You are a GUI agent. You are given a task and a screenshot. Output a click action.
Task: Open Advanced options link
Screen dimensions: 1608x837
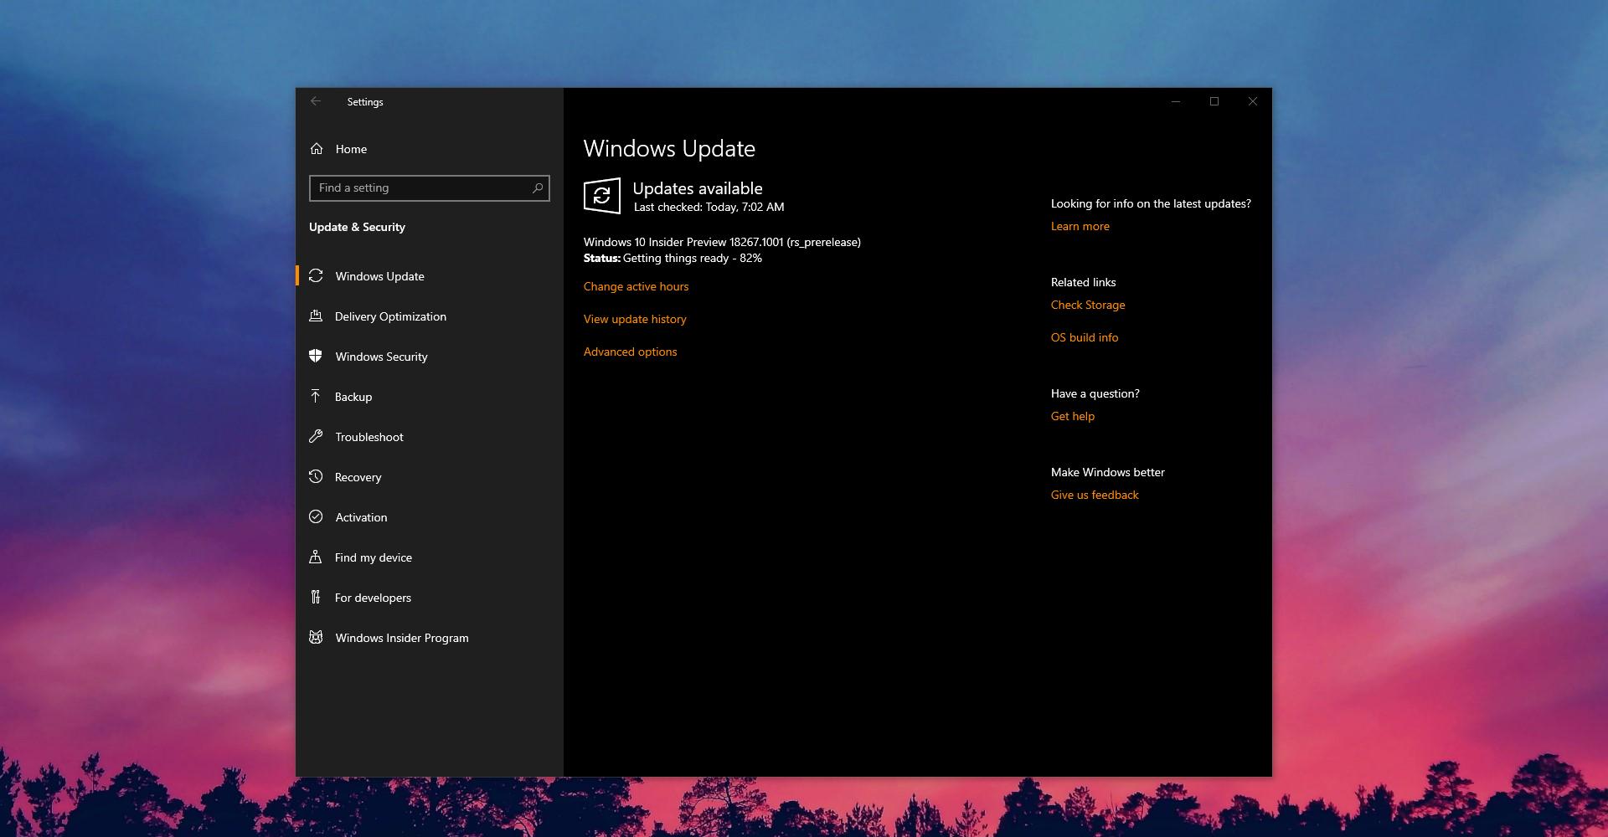tap(630, 352)
